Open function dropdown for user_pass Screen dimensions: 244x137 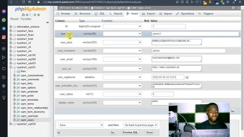tap(122, 42)
